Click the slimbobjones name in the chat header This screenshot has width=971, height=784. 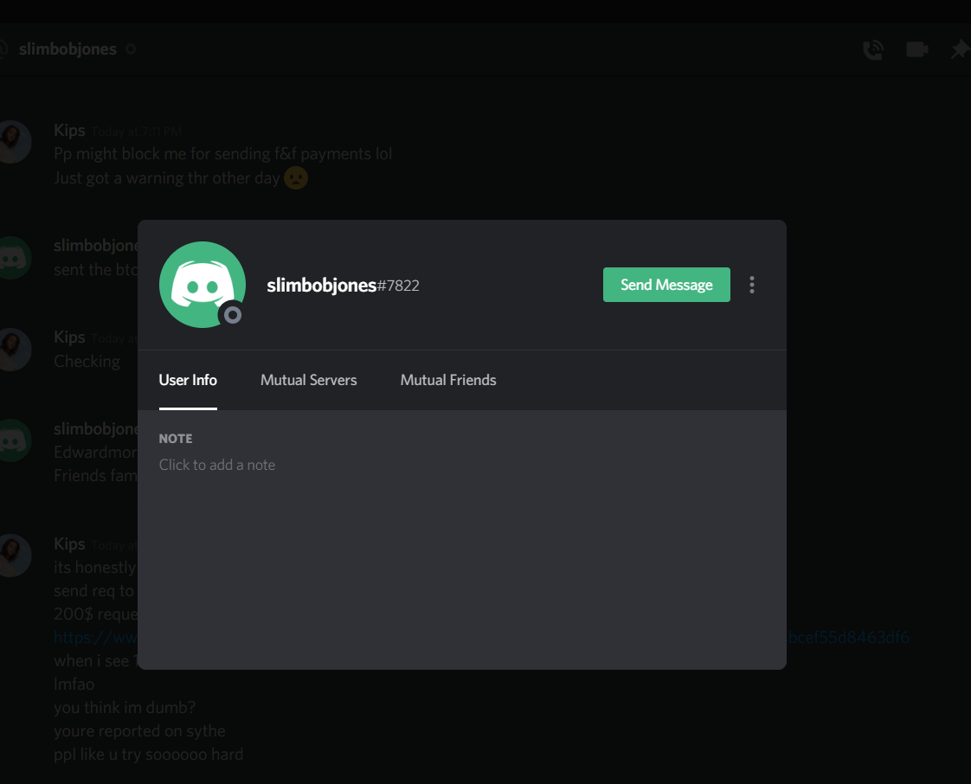pyautogui.click(x=68, y=49)
